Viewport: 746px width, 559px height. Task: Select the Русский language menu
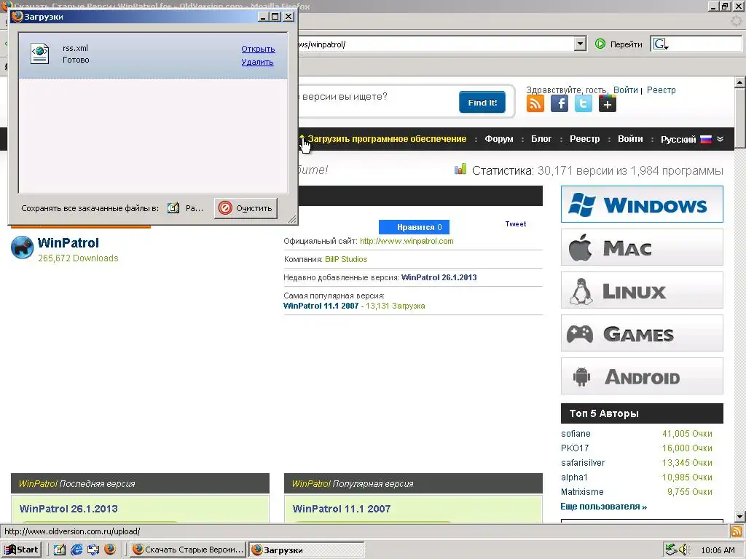coord(678,139)
